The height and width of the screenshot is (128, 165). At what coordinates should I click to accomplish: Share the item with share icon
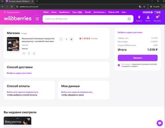pyautogui.click(x=34, y=53)
